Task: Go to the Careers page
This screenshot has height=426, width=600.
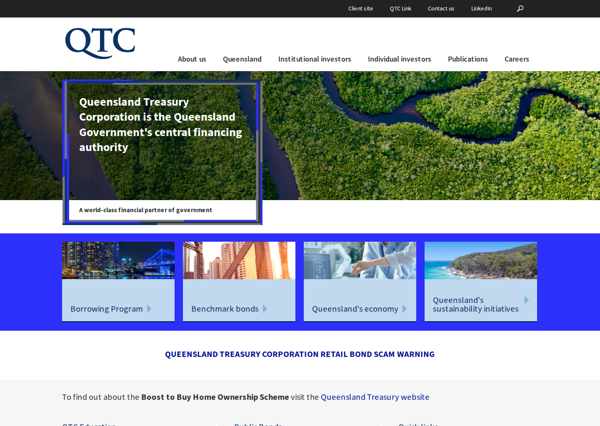Action: coord(517,59)
